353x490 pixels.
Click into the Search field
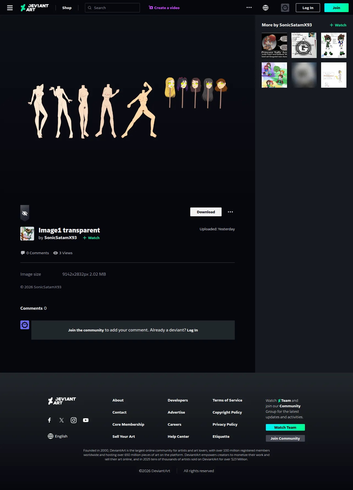click(112, 8)
